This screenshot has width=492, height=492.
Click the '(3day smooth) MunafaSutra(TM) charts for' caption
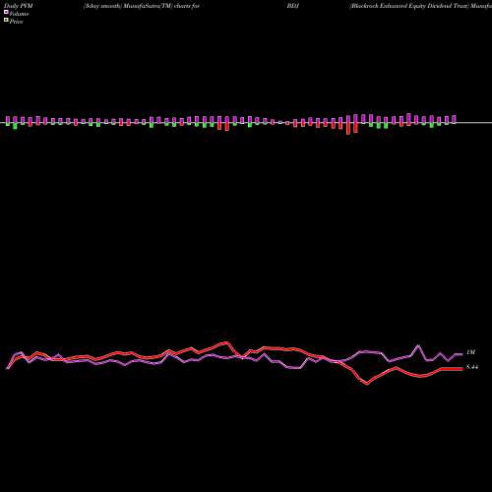pyautogui.click(x=142, y=6)
